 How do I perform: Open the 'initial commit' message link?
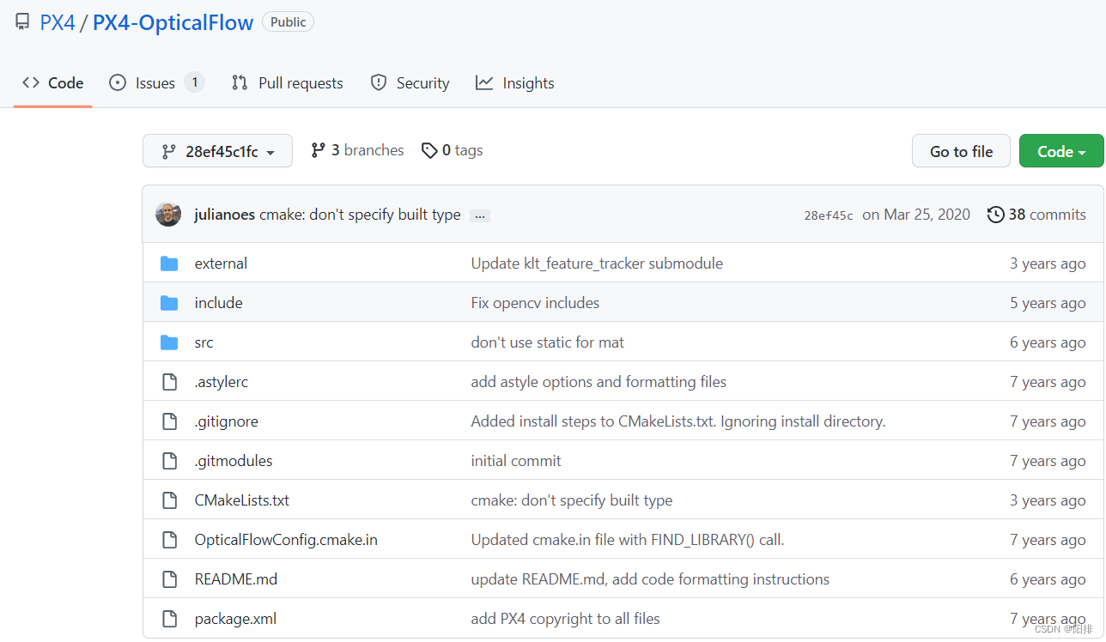pos(516,461)
